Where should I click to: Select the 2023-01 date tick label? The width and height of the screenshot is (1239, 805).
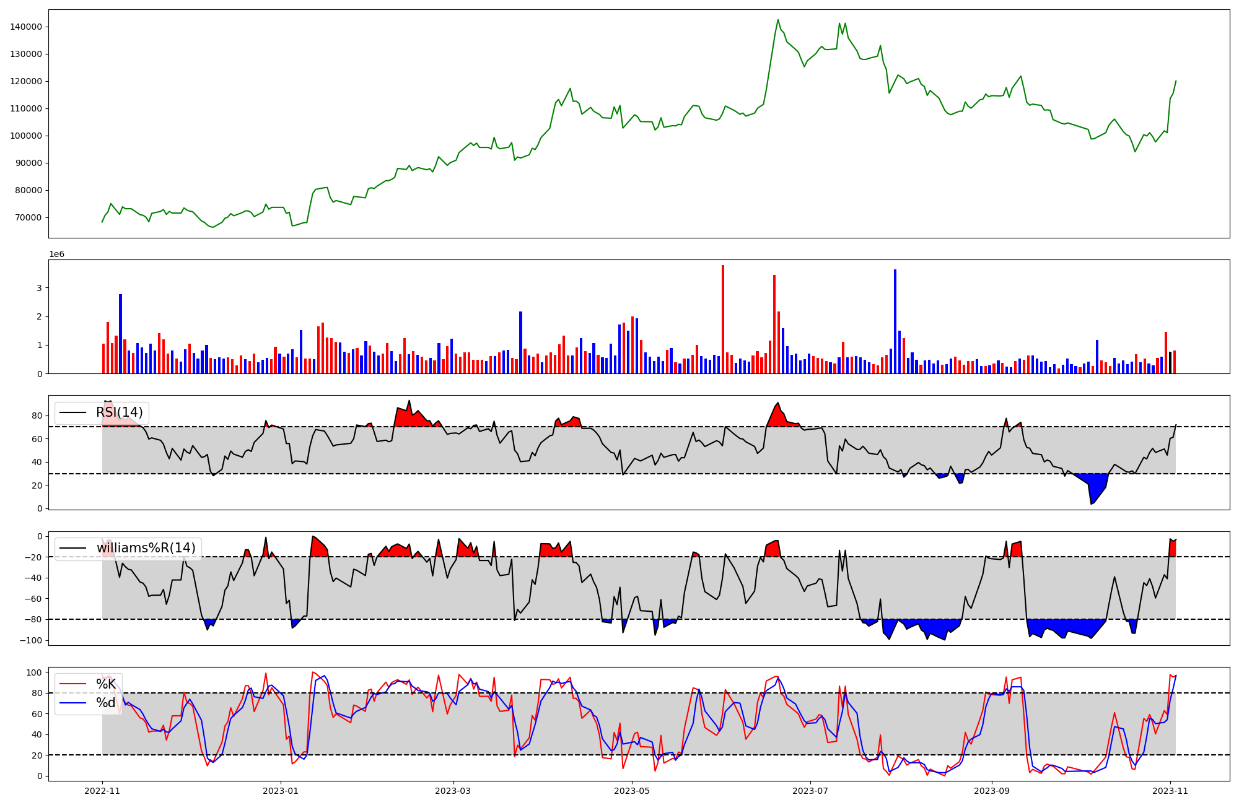(281, 791)
